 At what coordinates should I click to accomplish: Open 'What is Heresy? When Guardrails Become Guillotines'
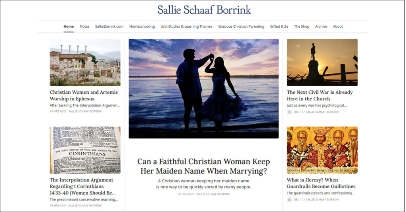pos(321,183)
